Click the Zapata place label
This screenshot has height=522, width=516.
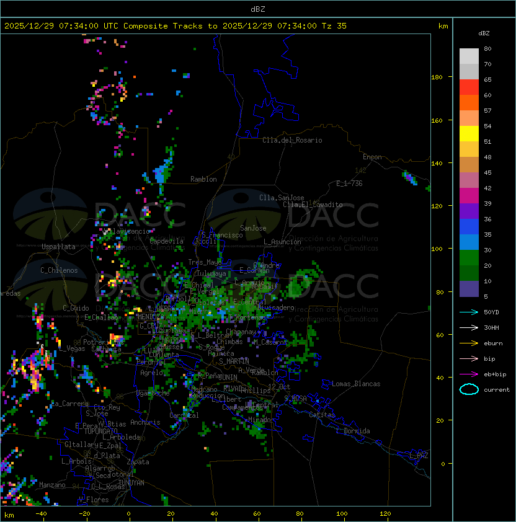click(x=138, y=462)
